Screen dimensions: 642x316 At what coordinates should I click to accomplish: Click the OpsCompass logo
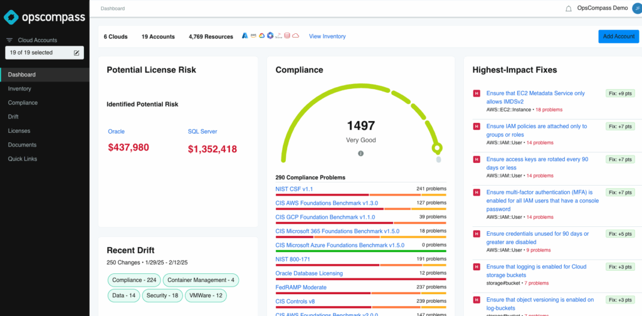45,17
